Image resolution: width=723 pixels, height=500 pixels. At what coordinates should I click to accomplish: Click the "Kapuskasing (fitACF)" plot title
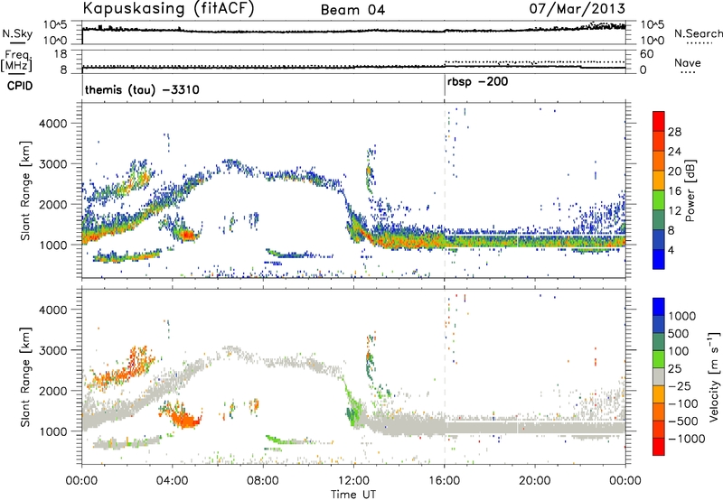pyautogui.click(x=168, y=9)
